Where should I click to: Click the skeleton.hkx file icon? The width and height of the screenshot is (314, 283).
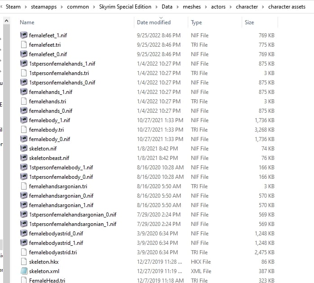click(x=24, y=261)
